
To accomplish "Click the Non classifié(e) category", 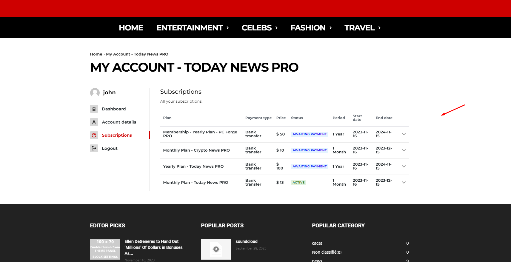I will 327,252.
